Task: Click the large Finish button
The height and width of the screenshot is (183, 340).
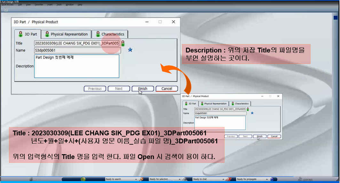Action: 143,89
